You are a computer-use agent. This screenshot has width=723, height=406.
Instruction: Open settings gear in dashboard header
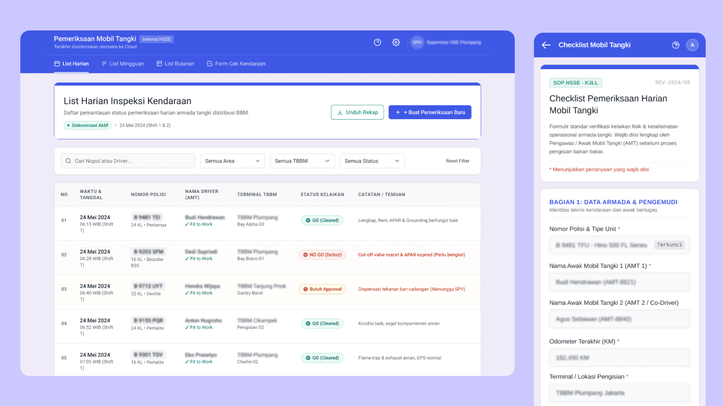tap(396, 42)
